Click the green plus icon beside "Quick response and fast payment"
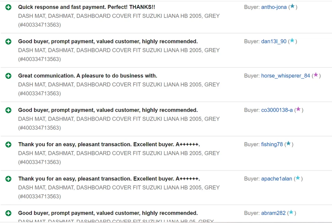 click(x=8, y=7)
